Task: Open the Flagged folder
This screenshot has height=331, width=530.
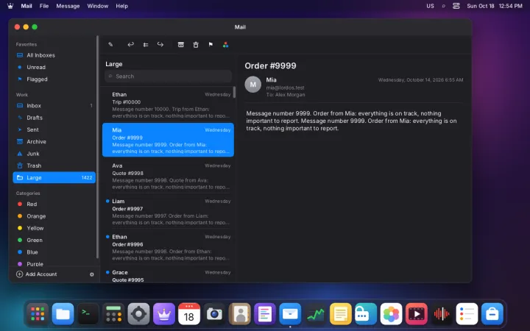Action: click(54, 79)
